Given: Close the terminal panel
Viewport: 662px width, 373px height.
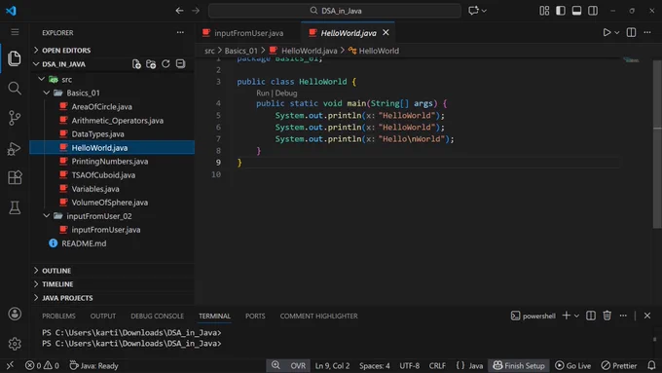Looking at the screenshot, I should (x=647, y=316).
